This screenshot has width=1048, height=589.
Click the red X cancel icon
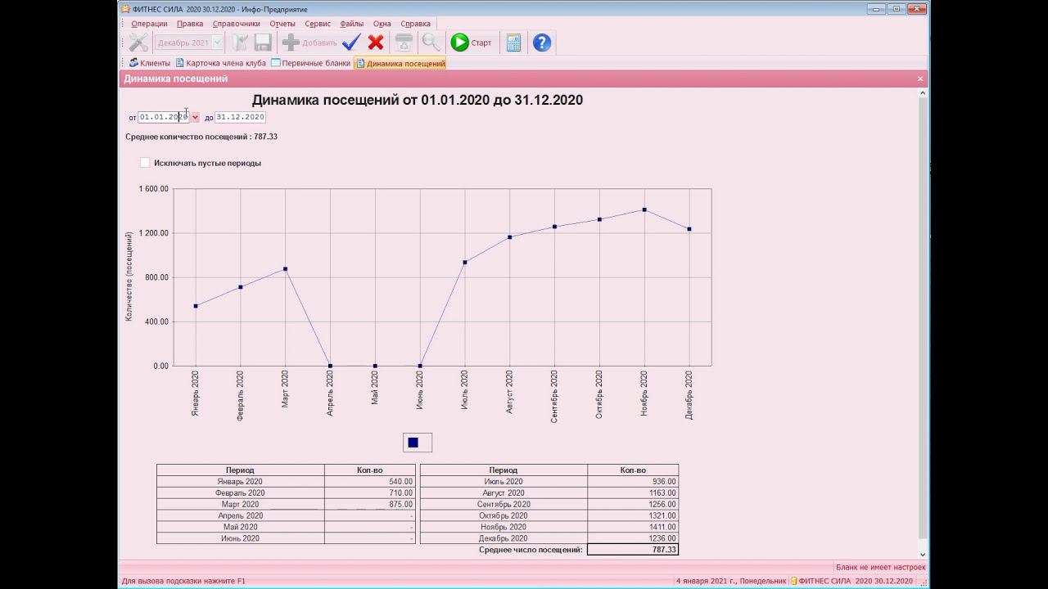pyautogui.click(x=376, y=43)
